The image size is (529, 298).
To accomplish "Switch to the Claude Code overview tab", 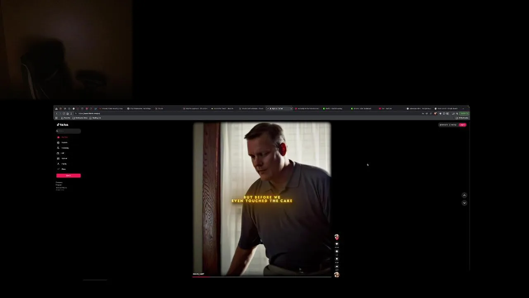I will 251,108.
